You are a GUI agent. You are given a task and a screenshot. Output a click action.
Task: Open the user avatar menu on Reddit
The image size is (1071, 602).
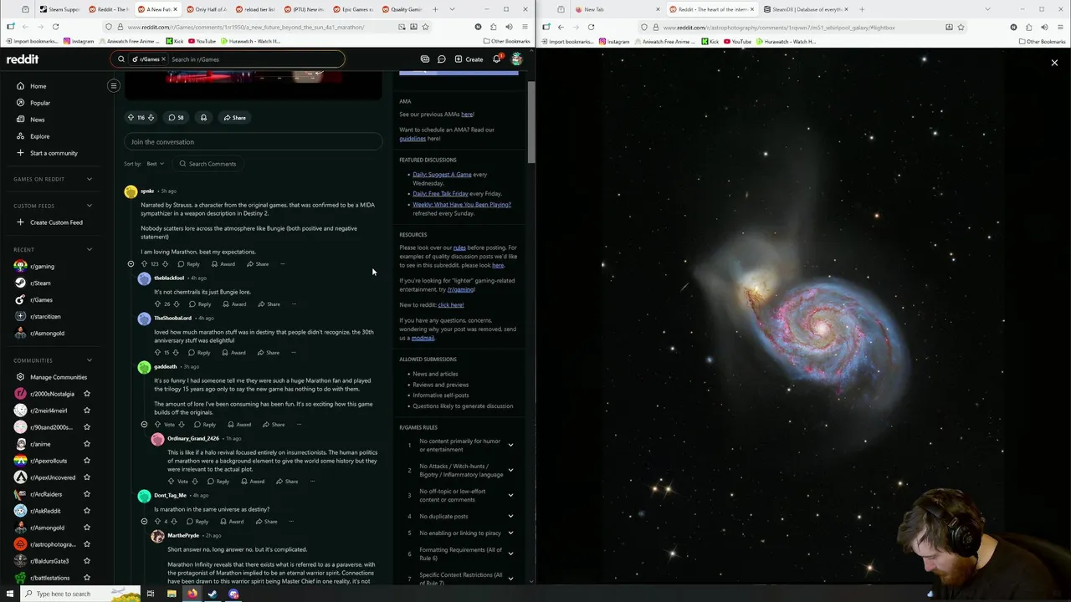(517, 59)
